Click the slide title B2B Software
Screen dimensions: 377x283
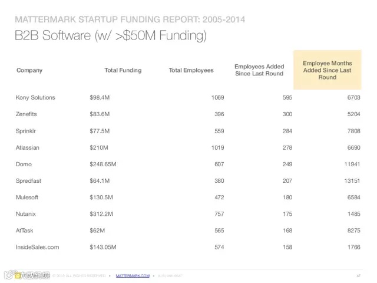point(111,37)
